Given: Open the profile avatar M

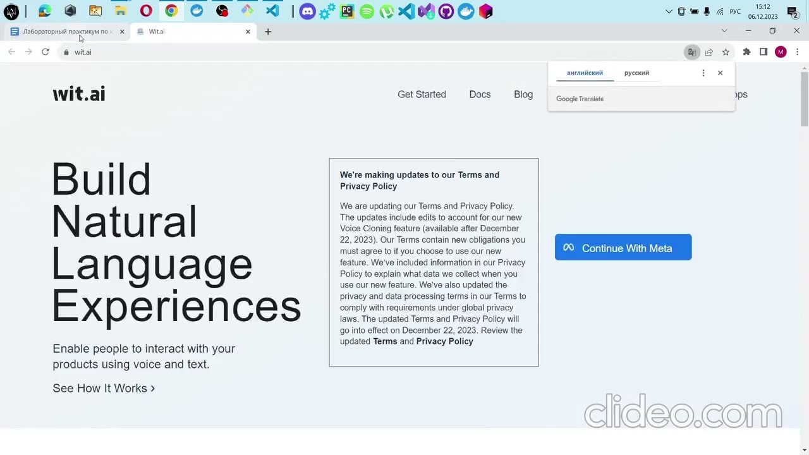Looking at the screenshot, I should click(x=781, y=52).
